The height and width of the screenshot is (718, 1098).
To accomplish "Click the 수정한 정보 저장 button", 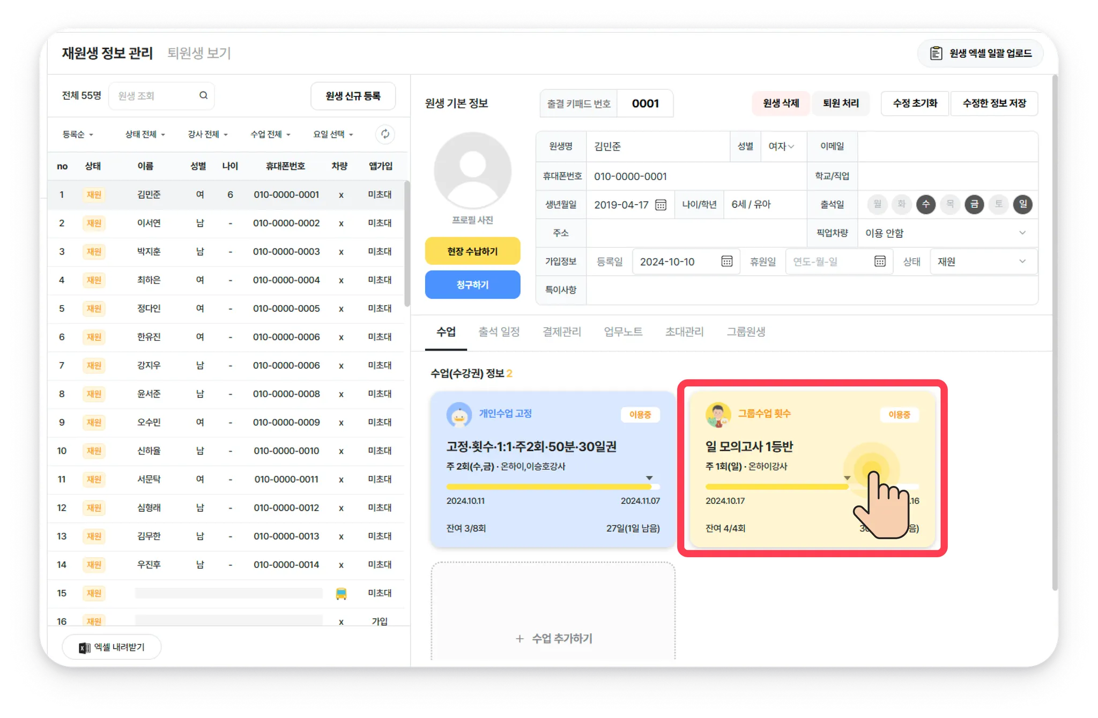I will coord(994,103).
